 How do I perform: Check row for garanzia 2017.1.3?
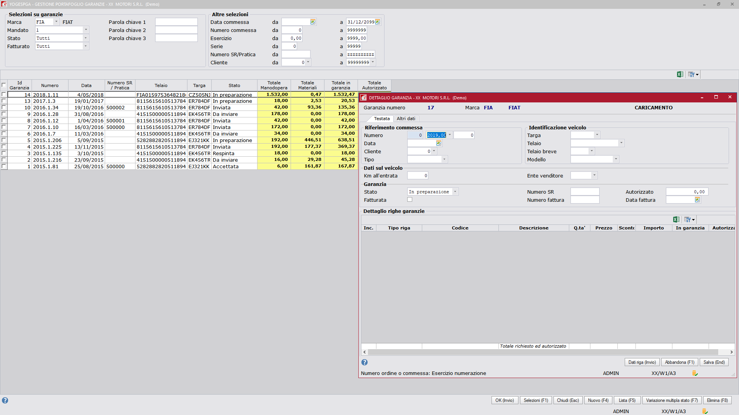(4, 101)
